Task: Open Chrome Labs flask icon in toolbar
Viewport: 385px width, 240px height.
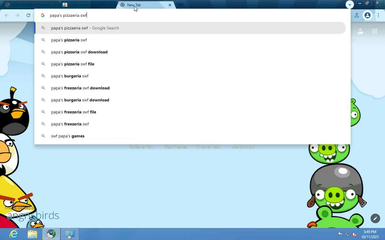Action: [x=357, y=15]
